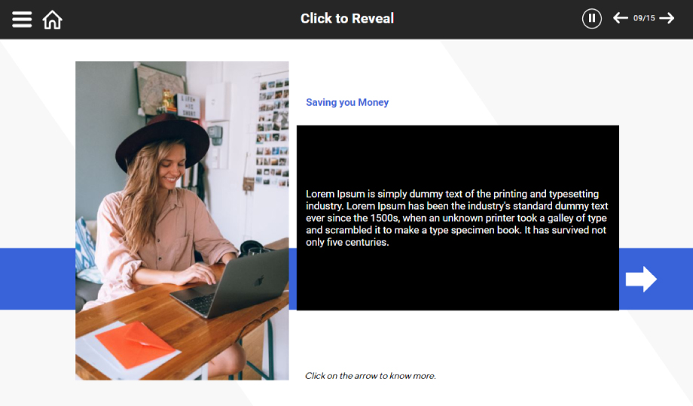Click the orange envelope in the photo
Screen dimensions: 693x406
click(135, 344)
